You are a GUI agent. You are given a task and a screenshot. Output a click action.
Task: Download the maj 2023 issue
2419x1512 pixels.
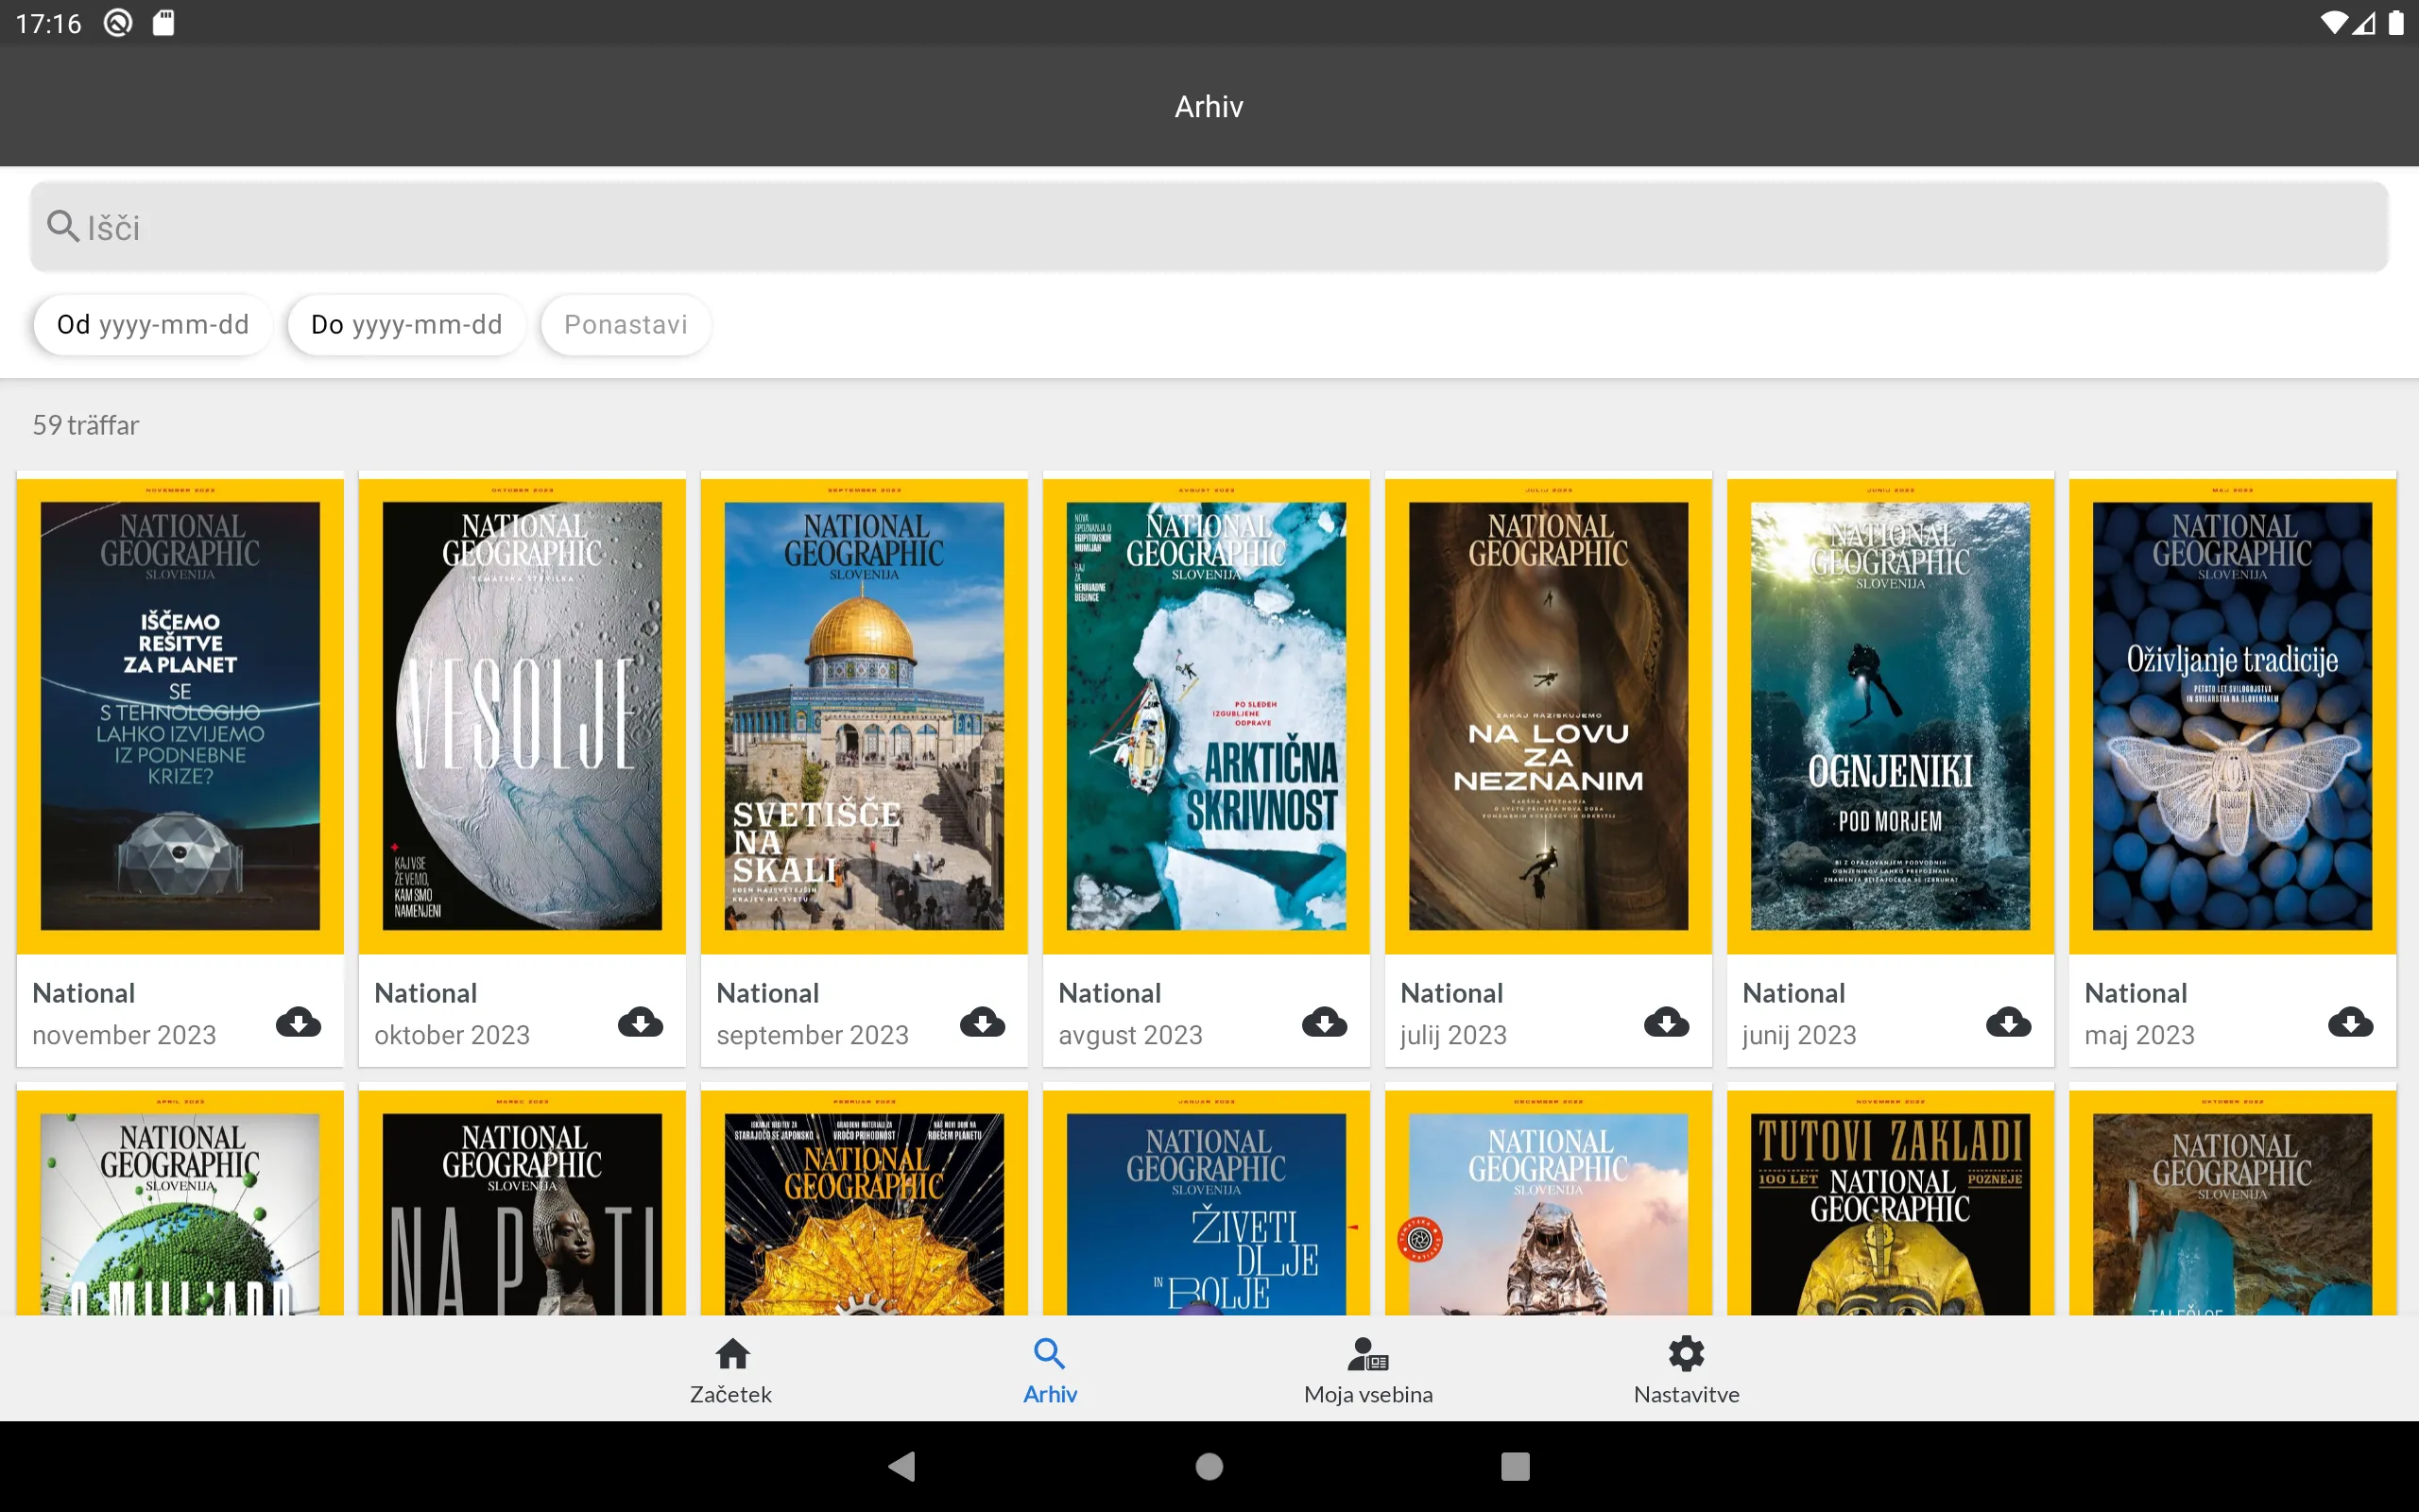[2350, 1022]
